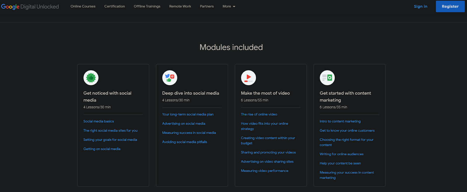The width and height of the screenshot is (467, 192).
Task: Open Your long-term social media plan lesson
Action: (188, 114)
